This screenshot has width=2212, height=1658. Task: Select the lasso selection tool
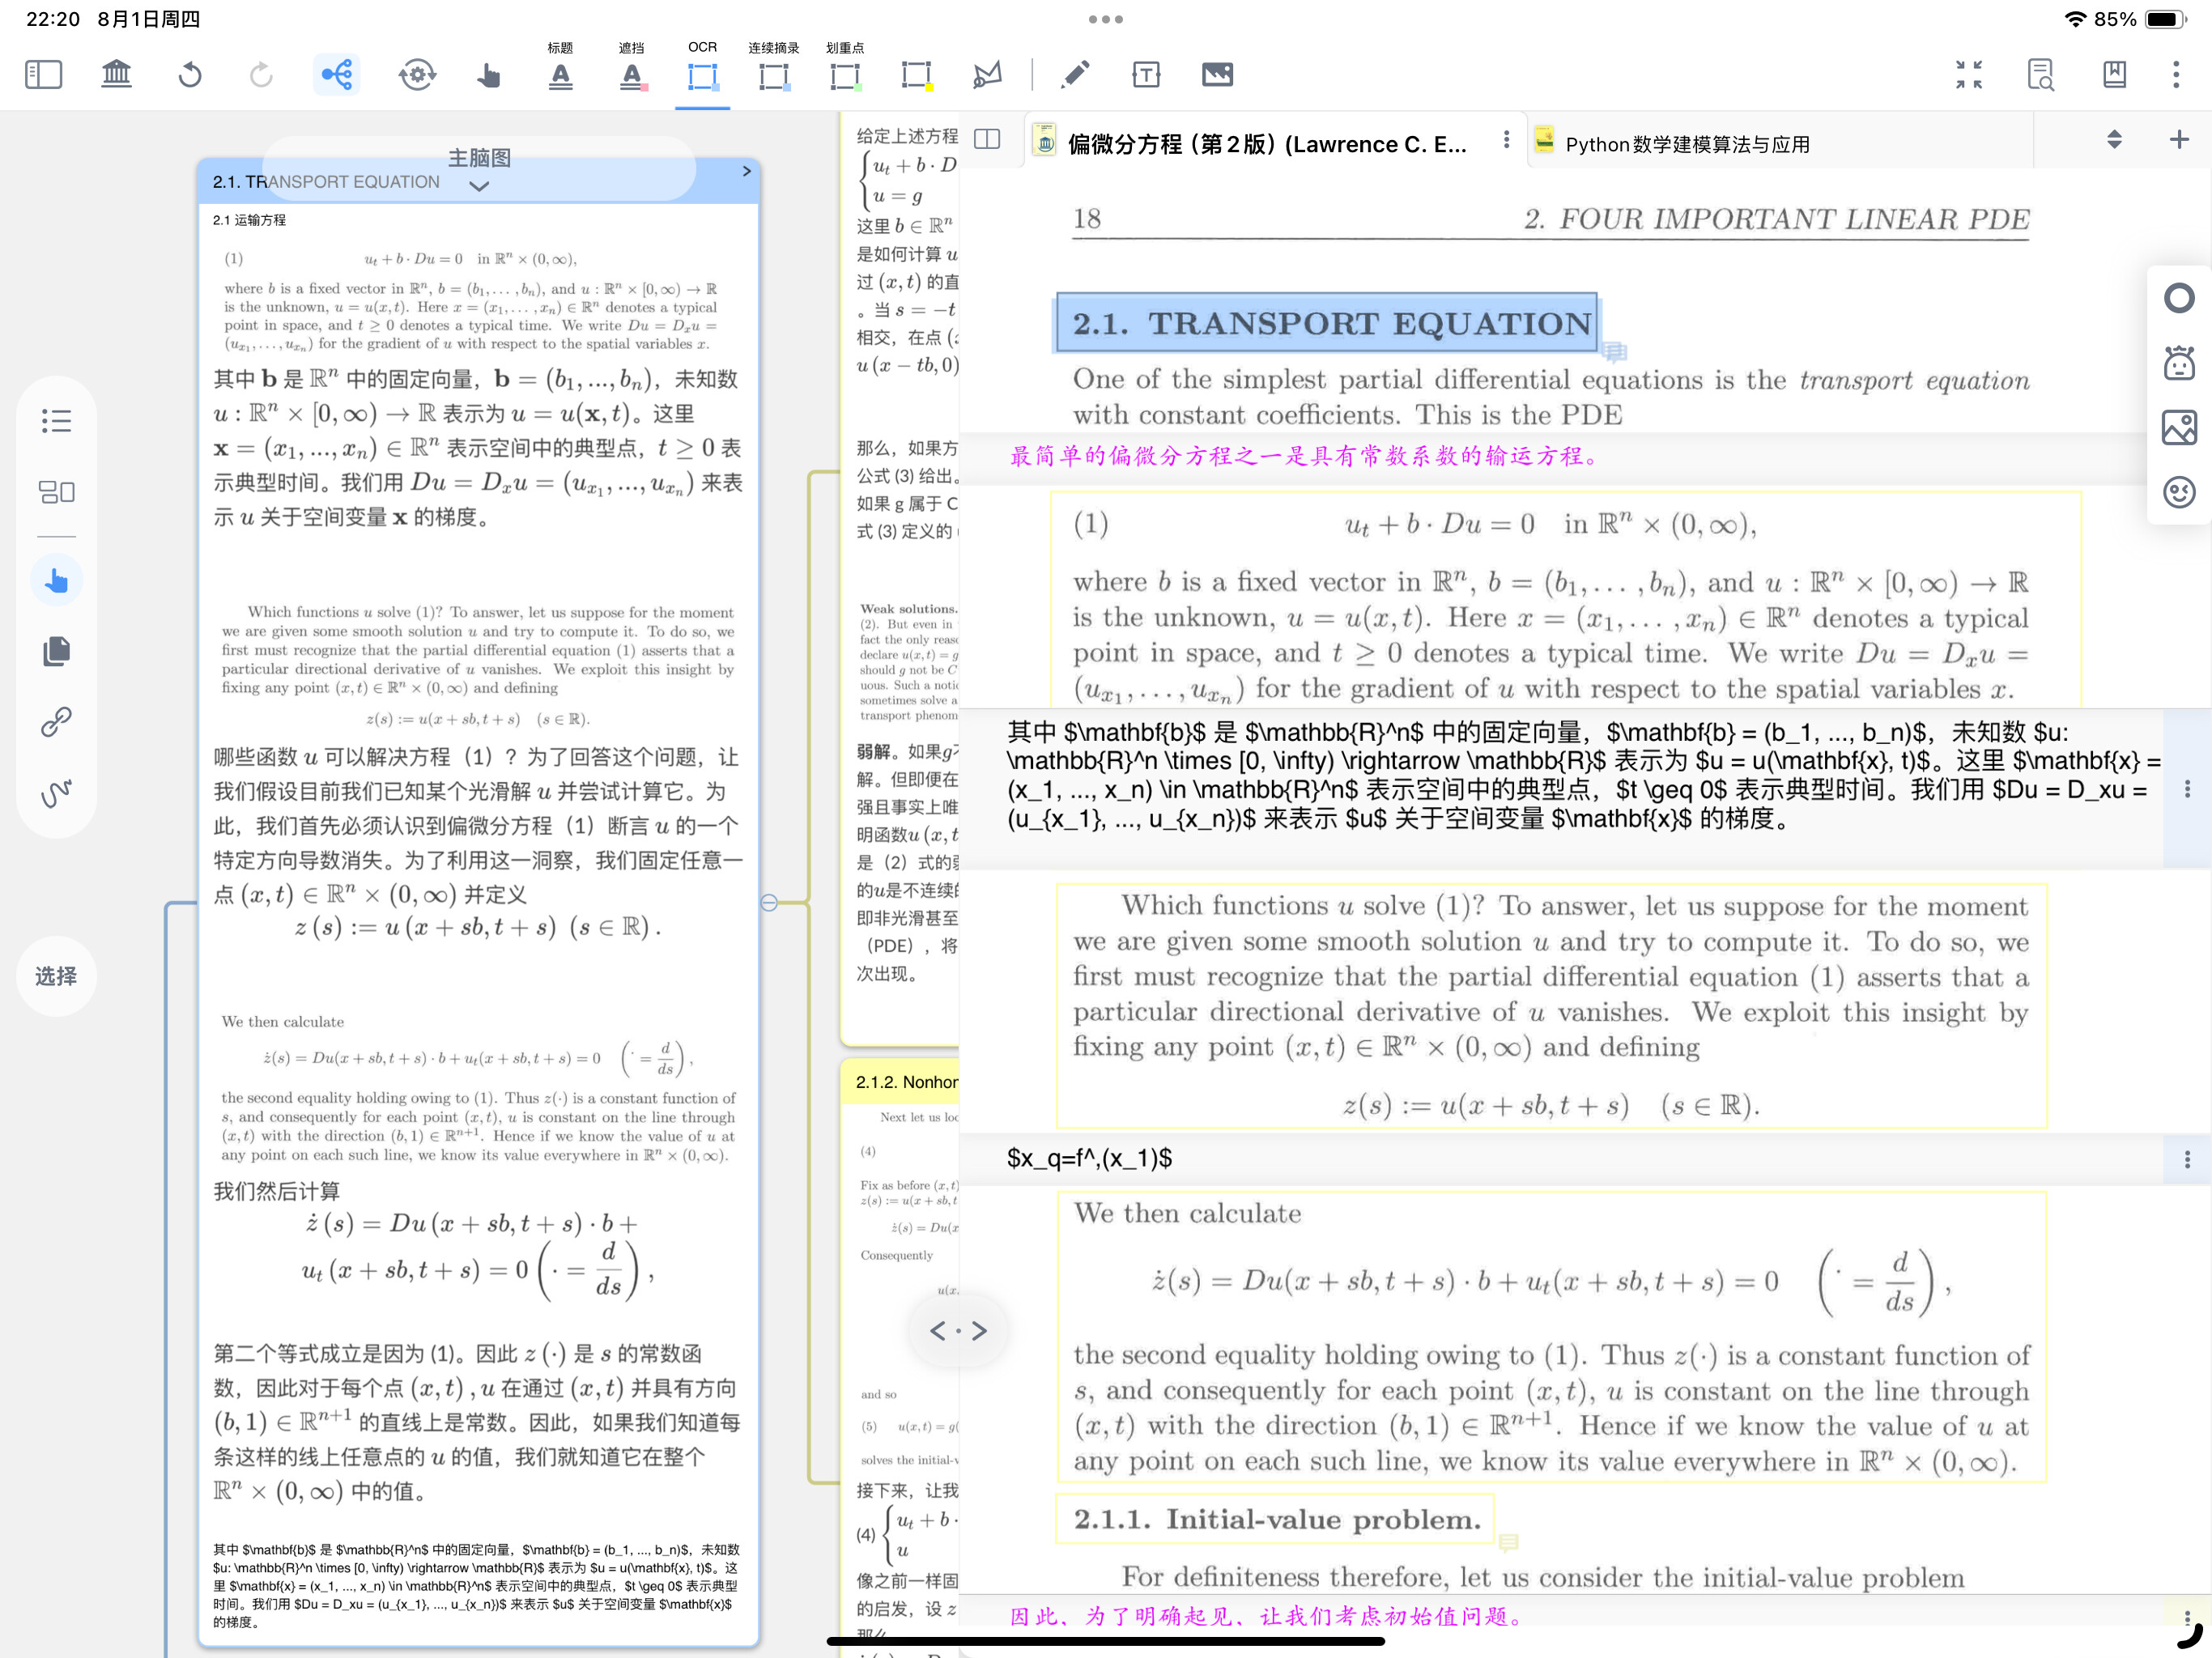pyautogui.click(x=987, y=75)
